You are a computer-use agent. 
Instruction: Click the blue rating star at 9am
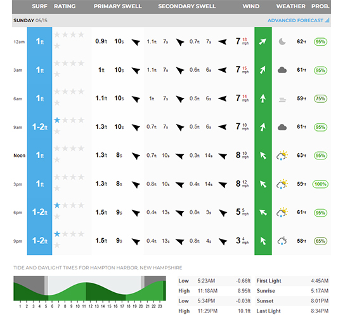coord(57,120)
